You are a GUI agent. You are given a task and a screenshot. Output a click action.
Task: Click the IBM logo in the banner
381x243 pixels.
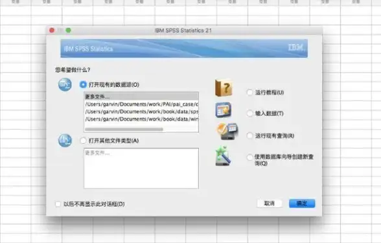(296, 47)
